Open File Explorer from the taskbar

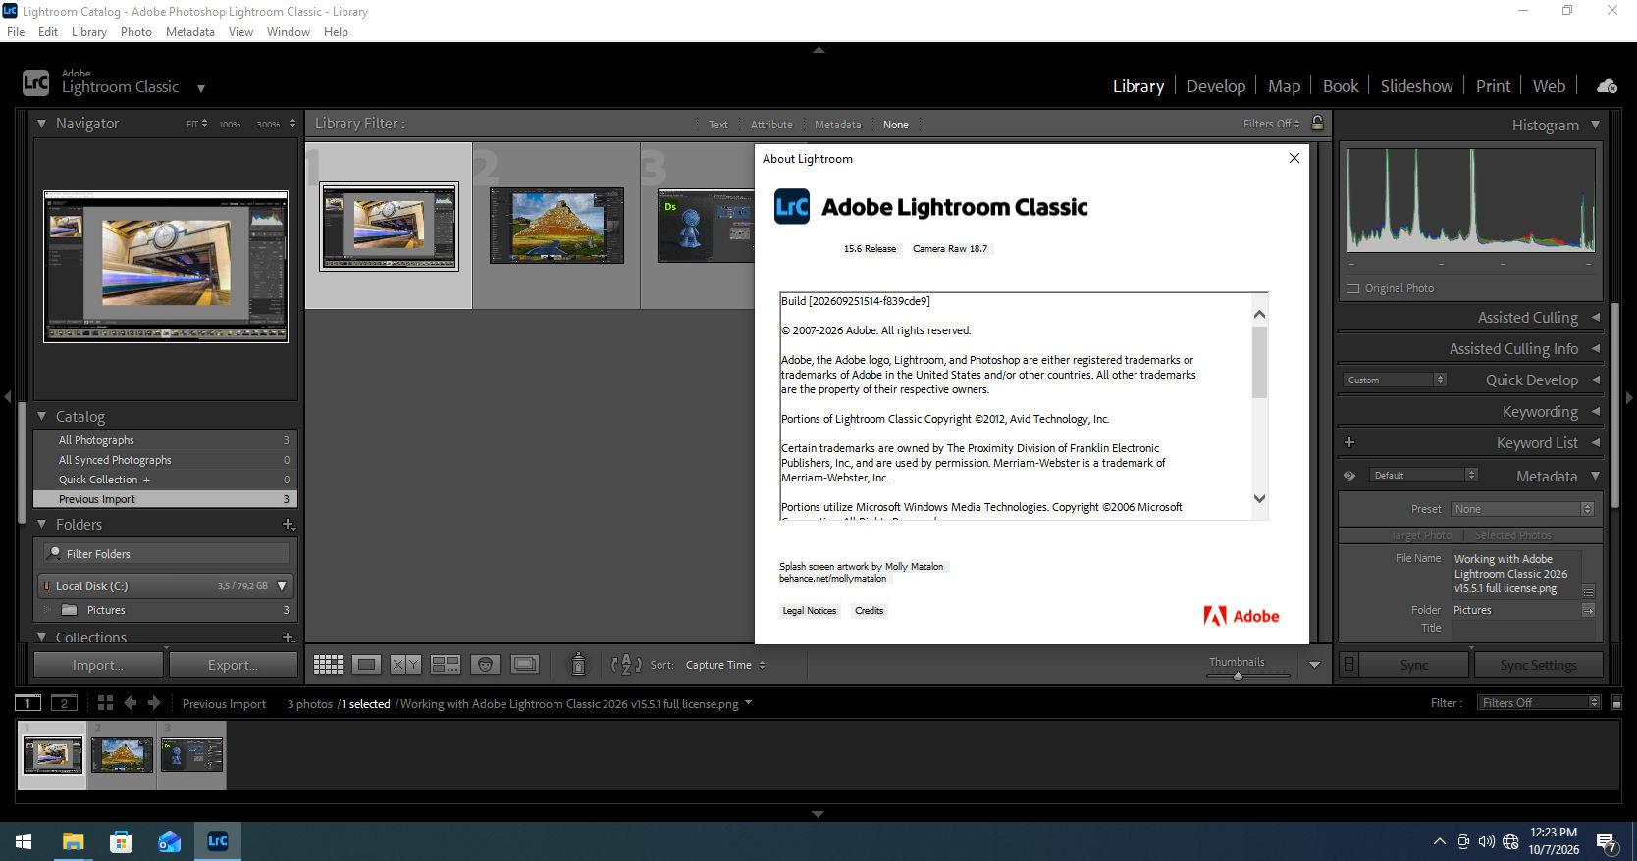tap(73, 841)
